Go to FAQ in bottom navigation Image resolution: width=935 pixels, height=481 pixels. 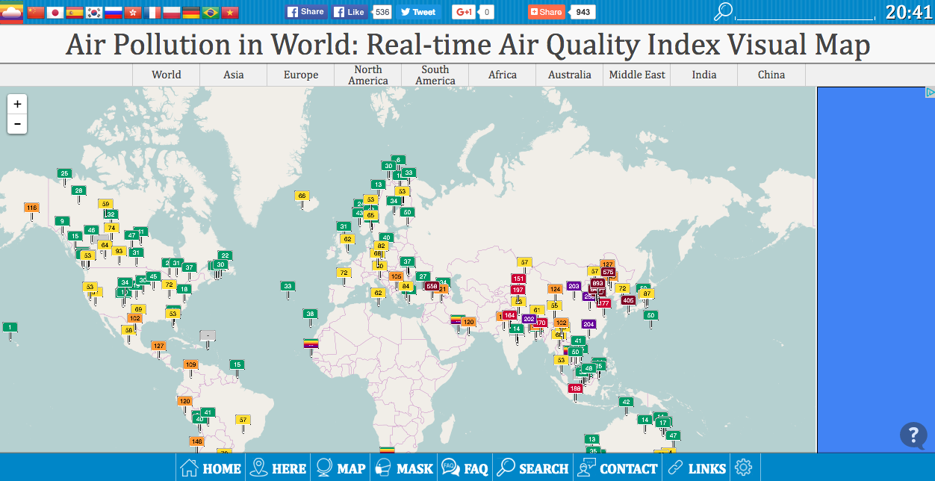click(x=465, y=468)
